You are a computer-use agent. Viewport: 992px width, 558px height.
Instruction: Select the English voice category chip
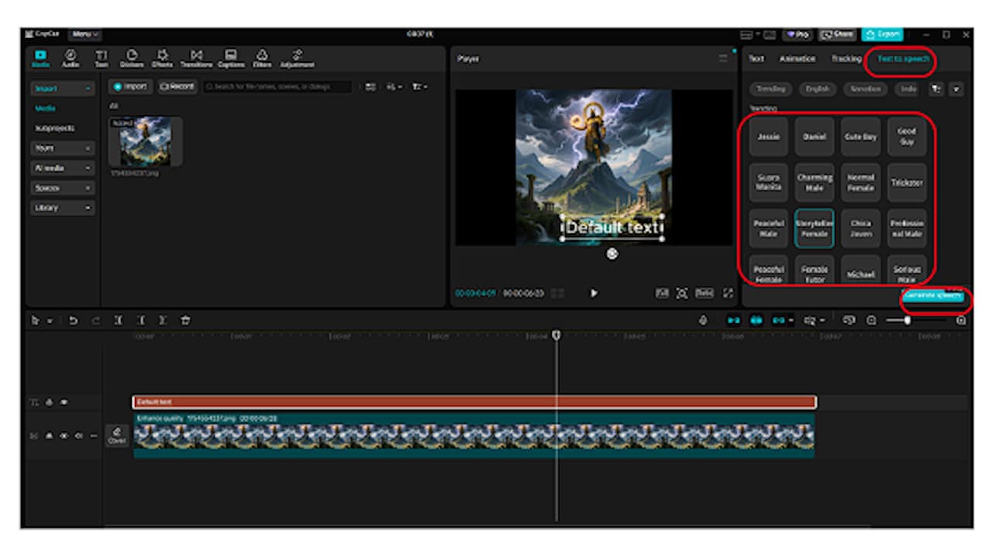818,89
